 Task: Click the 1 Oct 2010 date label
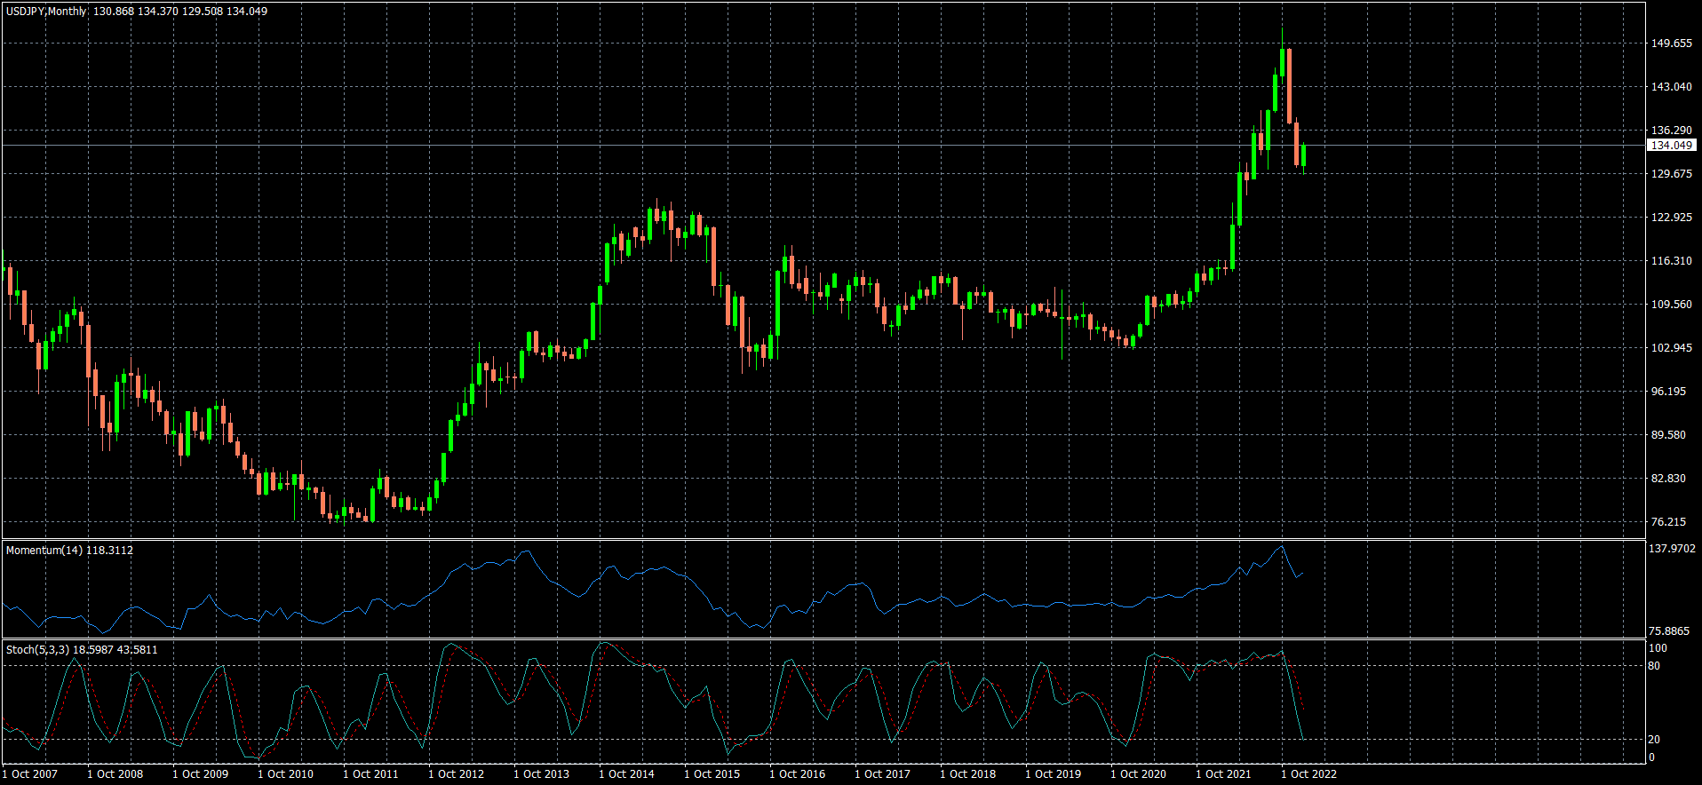click(x=286, y=774)
